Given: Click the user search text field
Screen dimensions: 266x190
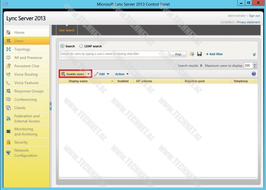Looking at the screenshot, I should click(x=114, y=54).
